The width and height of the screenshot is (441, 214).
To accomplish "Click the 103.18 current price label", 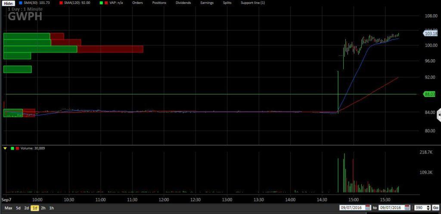I will (430, 34).
